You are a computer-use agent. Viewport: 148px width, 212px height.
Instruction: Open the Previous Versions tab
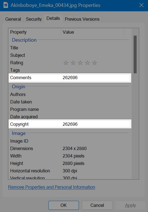pyautogui.click(x=82, y=19)
